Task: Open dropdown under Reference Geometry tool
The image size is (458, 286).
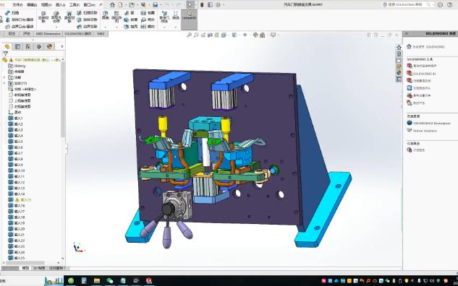Action: point(164,27)
